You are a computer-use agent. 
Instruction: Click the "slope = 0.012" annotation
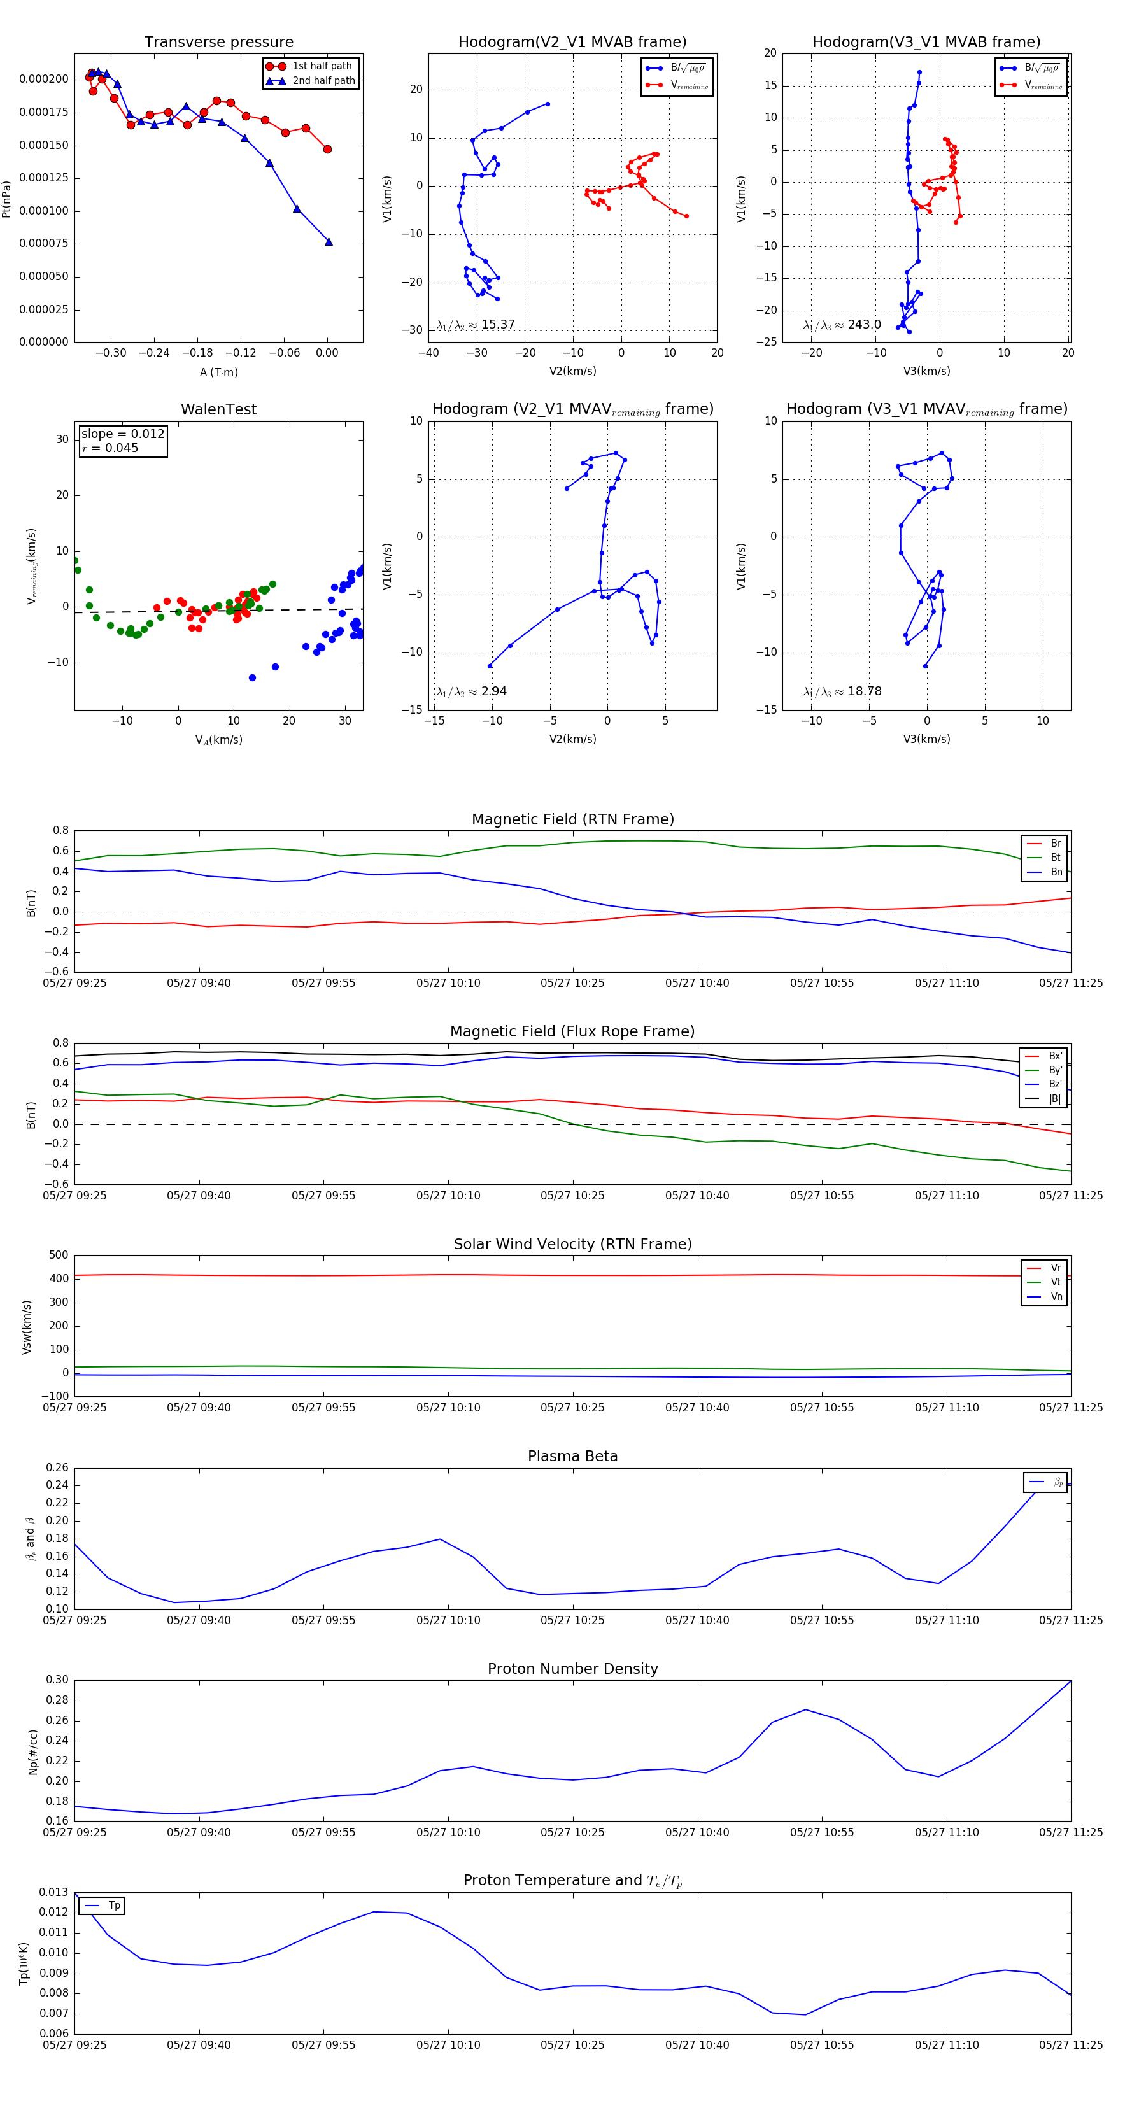[123, 434]
